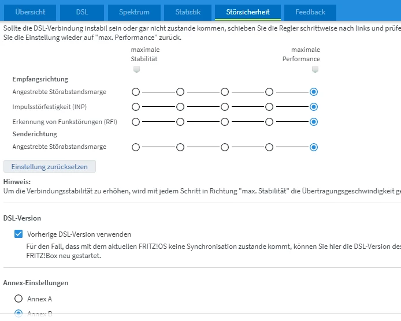Select middle step for Funkstörungen (RFI)
This screenshot has height=321, width=401.
(225, 122)
